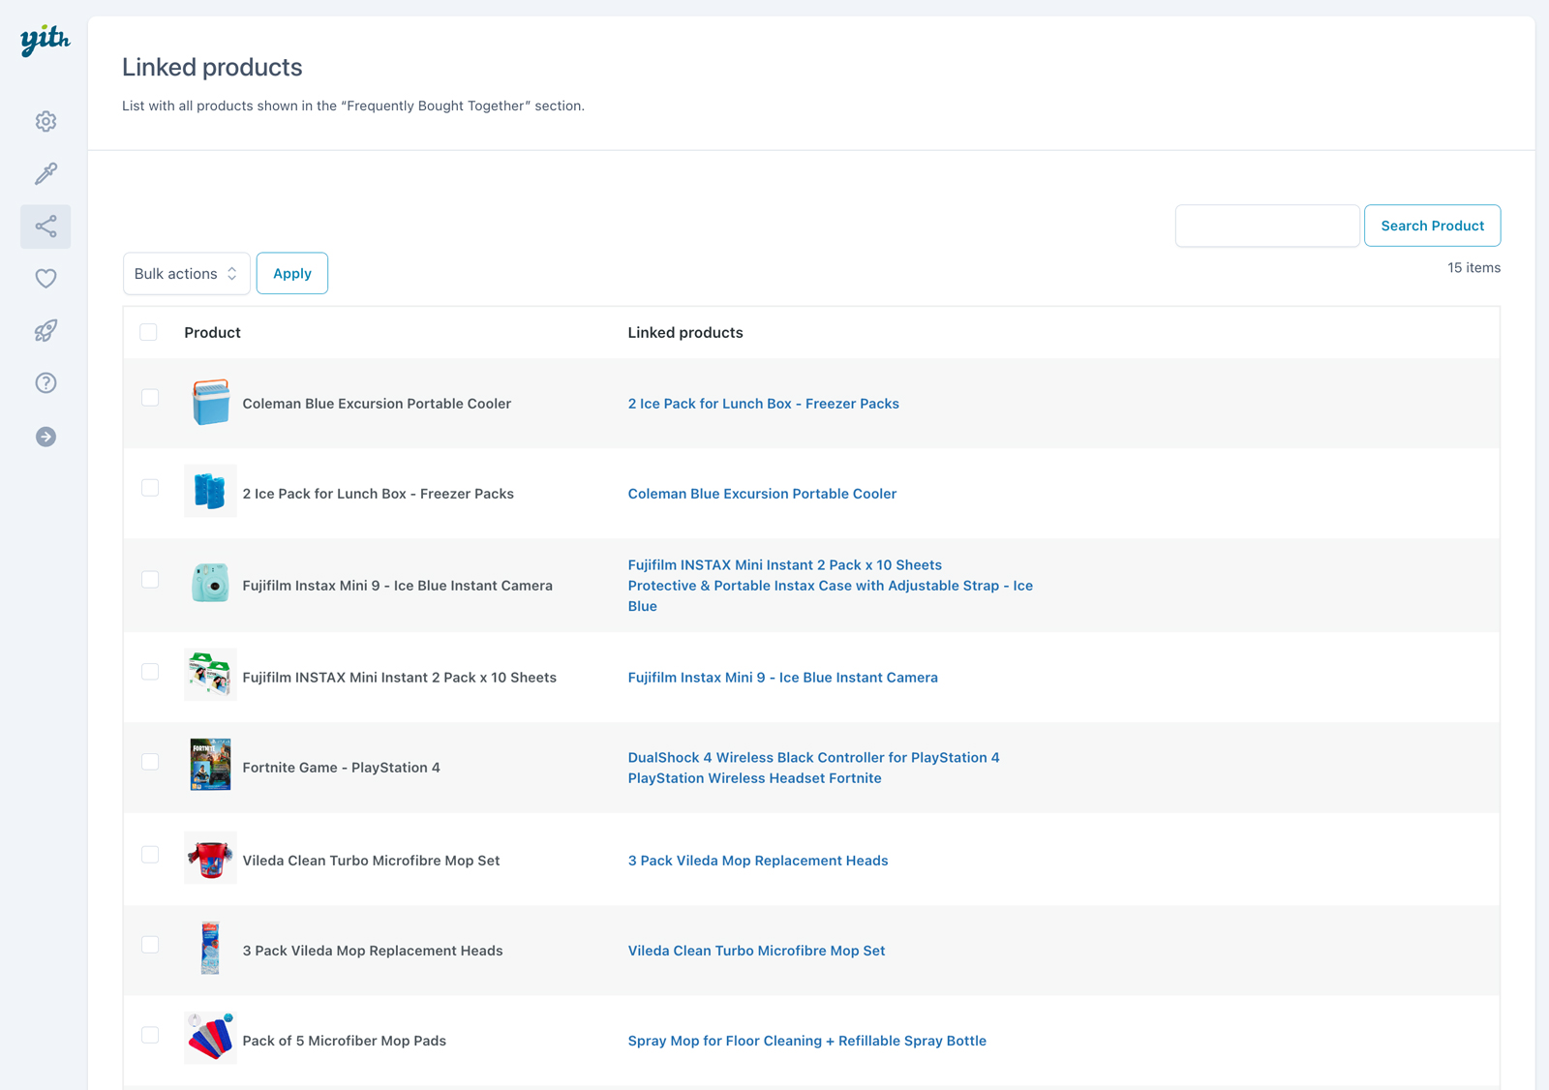Click the Vileda Clean Turbo mop set thumbnail
Screen dimensions: 1549x1090
coord(210,859)
